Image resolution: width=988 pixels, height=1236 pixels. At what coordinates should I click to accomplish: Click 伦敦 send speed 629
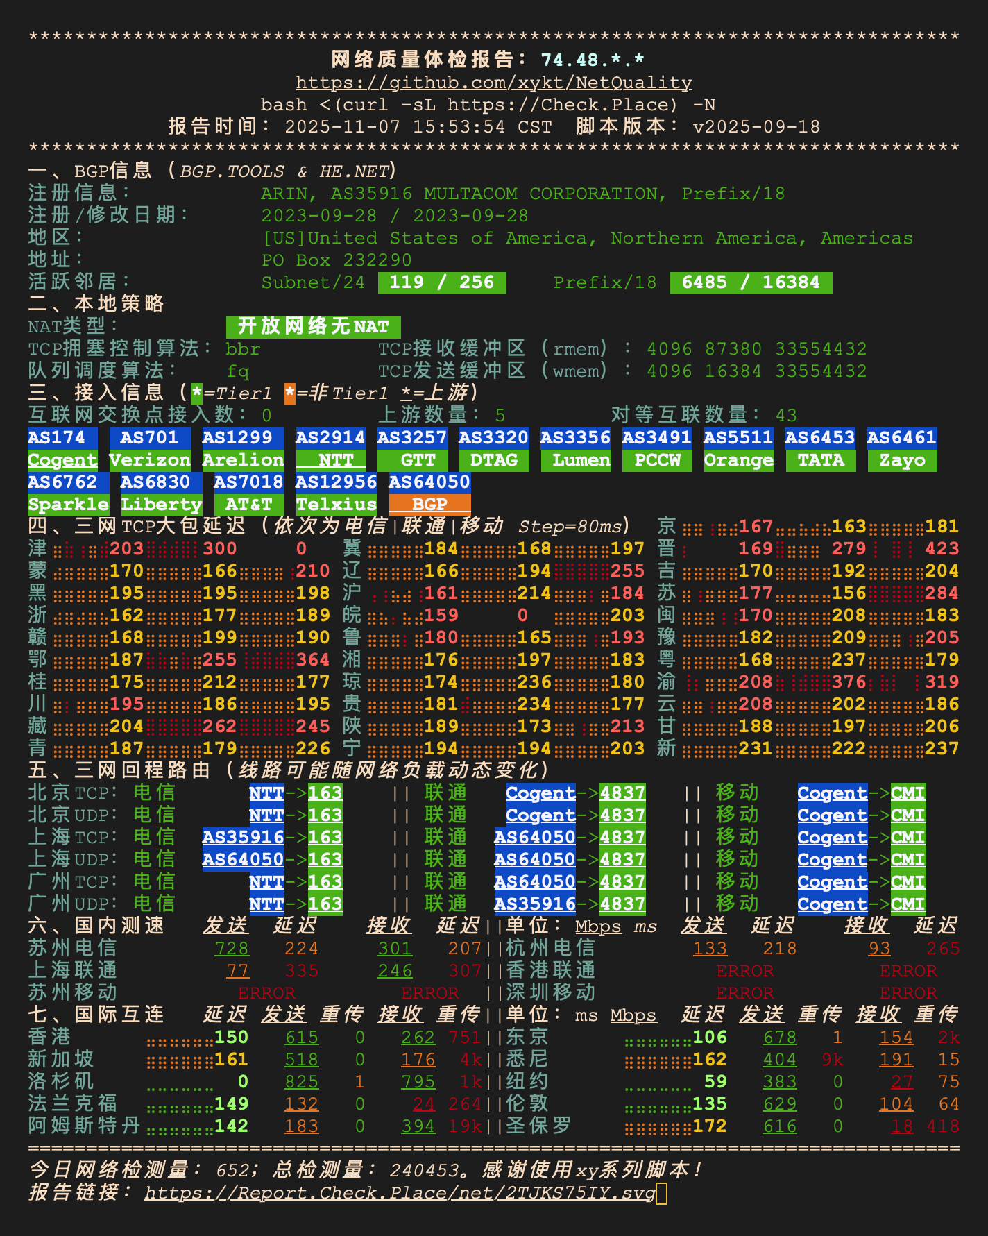pos(780,1104)
